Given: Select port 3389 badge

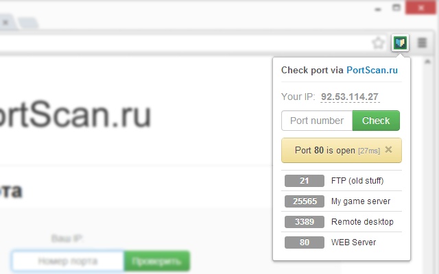Looking at the screenshot, I should pos(305,222).
